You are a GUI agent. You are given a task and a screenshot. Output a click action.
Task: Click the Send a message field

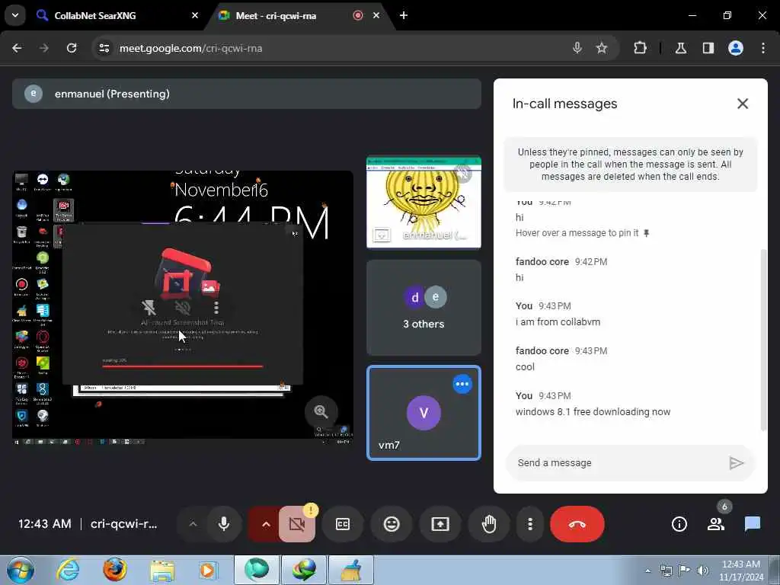[x=617, y=462]
